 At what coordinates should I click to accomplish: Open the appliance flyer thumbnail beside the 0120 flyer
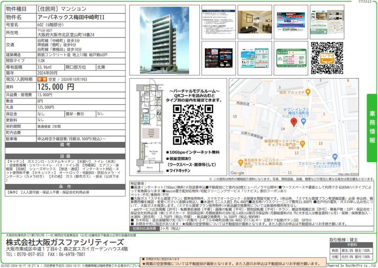pos(327,22)
